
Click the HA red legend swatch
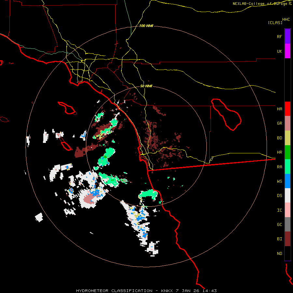[287, 109]
